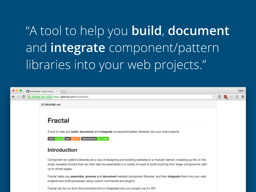
Task: Click the info circle extension icon
Action: [x=219, y=97]
